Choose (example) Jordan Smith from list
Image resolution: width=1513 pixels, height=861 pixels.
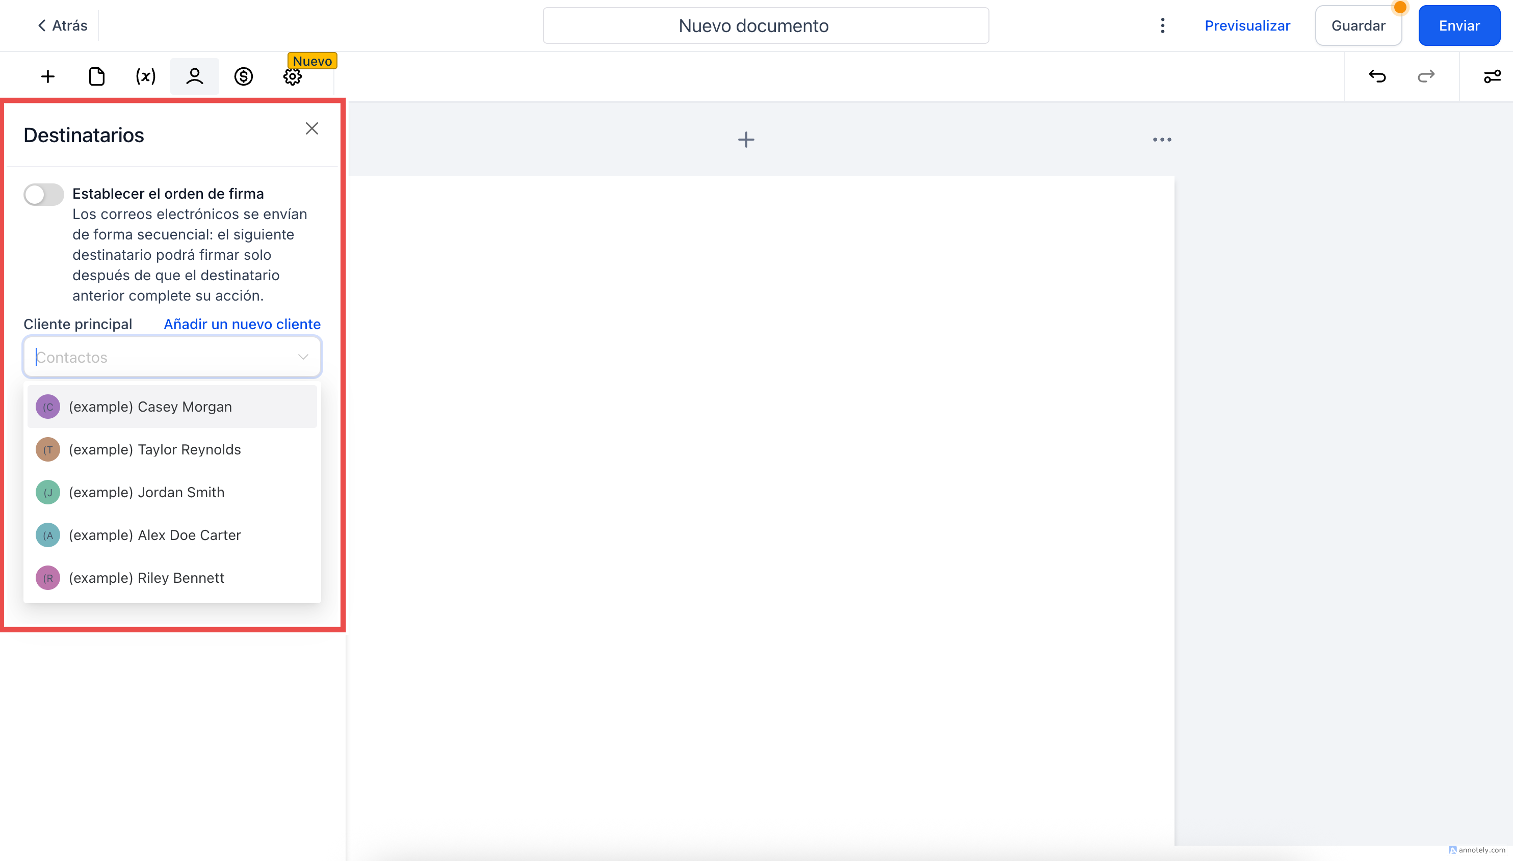point(146,492)
